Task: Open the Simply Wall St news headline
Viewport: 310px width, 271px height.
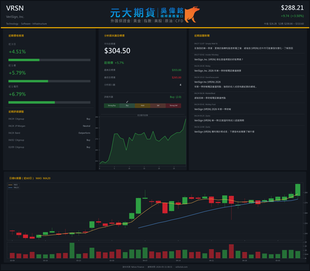Action: [x=244, y=48]
